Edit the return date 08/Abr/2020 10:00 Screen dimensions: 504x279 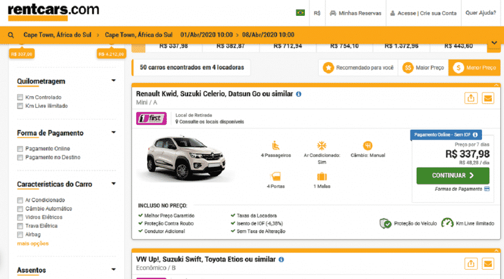coord(268,35)
